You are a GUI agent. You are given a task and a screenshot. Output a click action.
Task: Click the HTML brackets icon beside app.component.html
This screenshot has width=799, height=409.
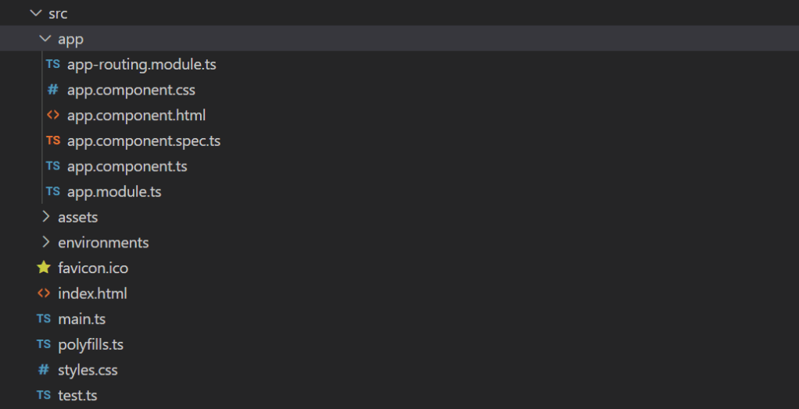(52, 116)
